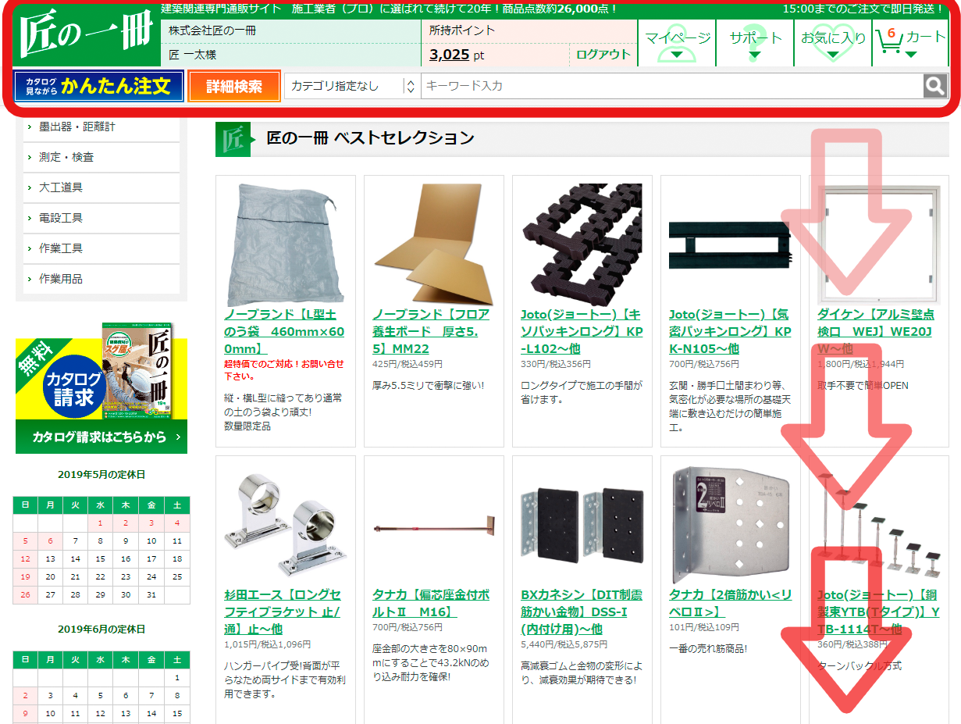The height and width of the screenshot is (724, 961).
Task: Open the 大工道具 category
Action: point(61,187)
